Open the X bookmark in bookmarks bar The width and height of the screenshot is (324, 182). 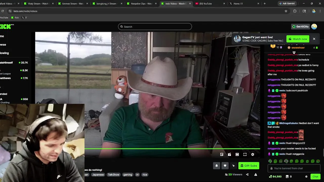pos(24,17)
